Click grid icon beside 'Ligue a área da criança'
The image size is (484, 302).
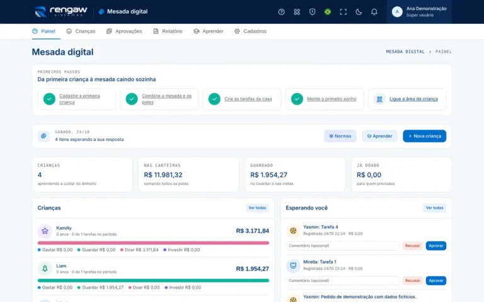pyautogui.click(x=379, y=99)
